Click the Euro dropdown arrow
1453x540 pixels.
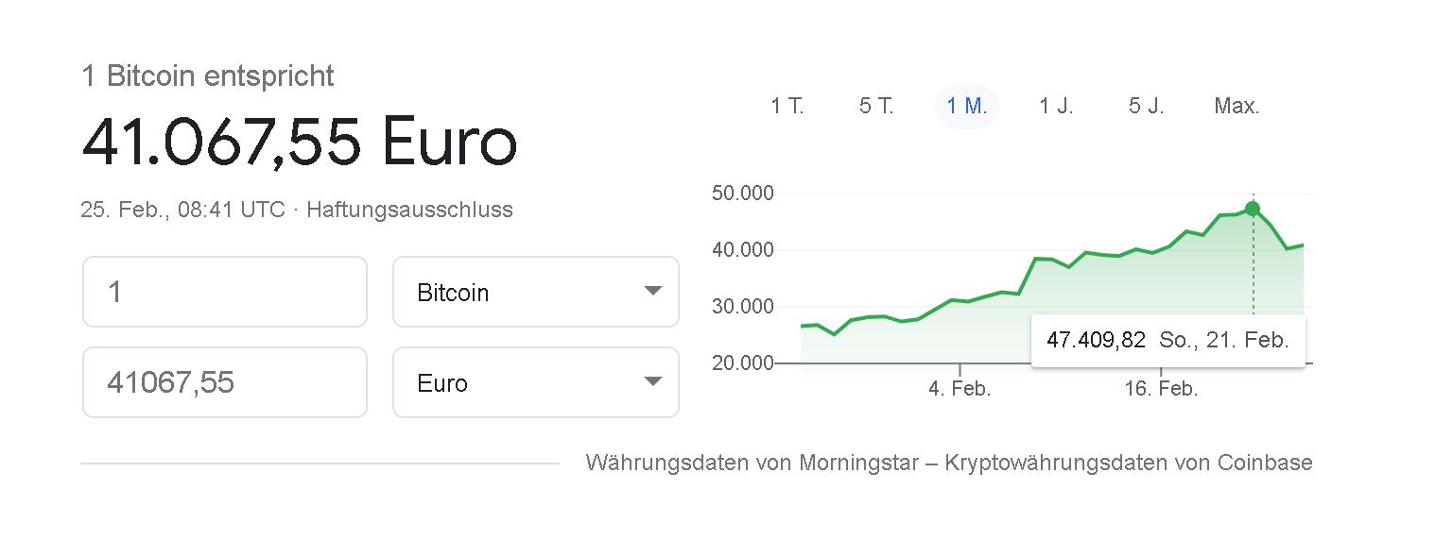click(x=652, y=381)
